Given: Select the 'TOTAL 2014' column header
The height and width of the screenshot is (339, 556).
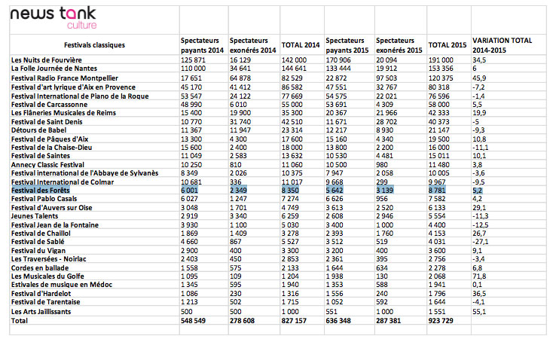Looking at the screenshot, I should [301, 45].
